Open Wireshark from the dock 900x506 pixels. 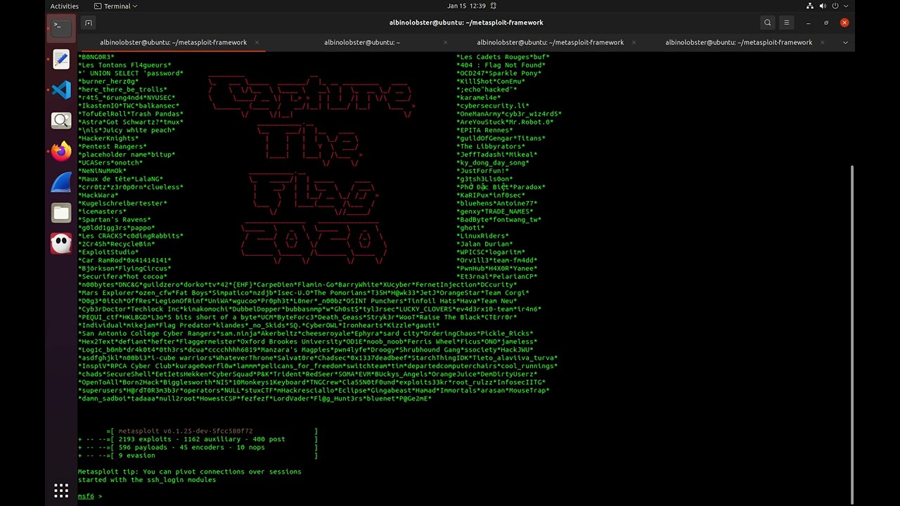61,182
